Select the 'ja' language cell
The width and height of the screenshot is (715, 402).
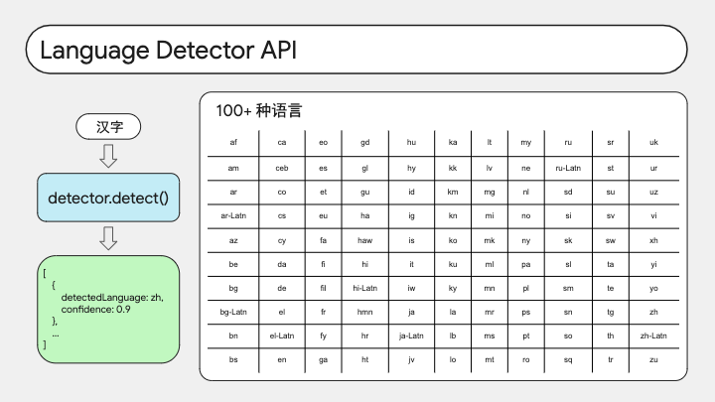[x=411, y=312]
